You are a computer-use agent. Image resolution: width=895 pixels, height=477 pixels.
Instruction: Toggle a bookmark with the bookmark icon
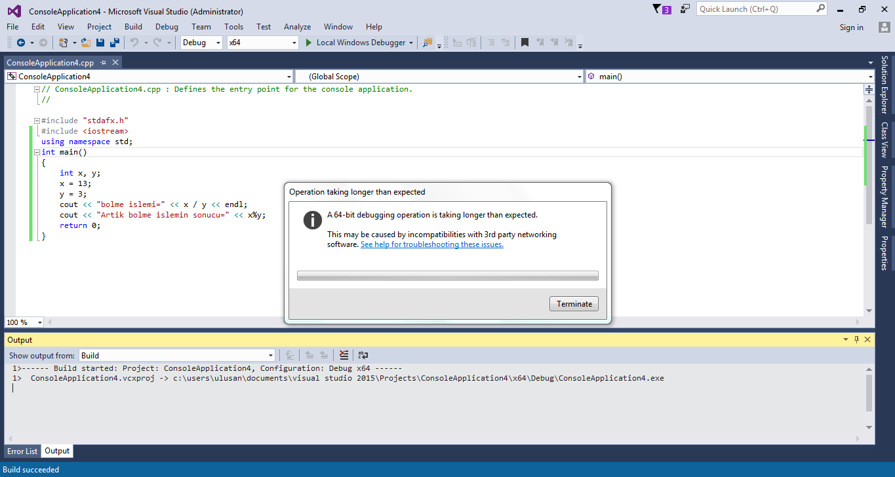[525, 43]
